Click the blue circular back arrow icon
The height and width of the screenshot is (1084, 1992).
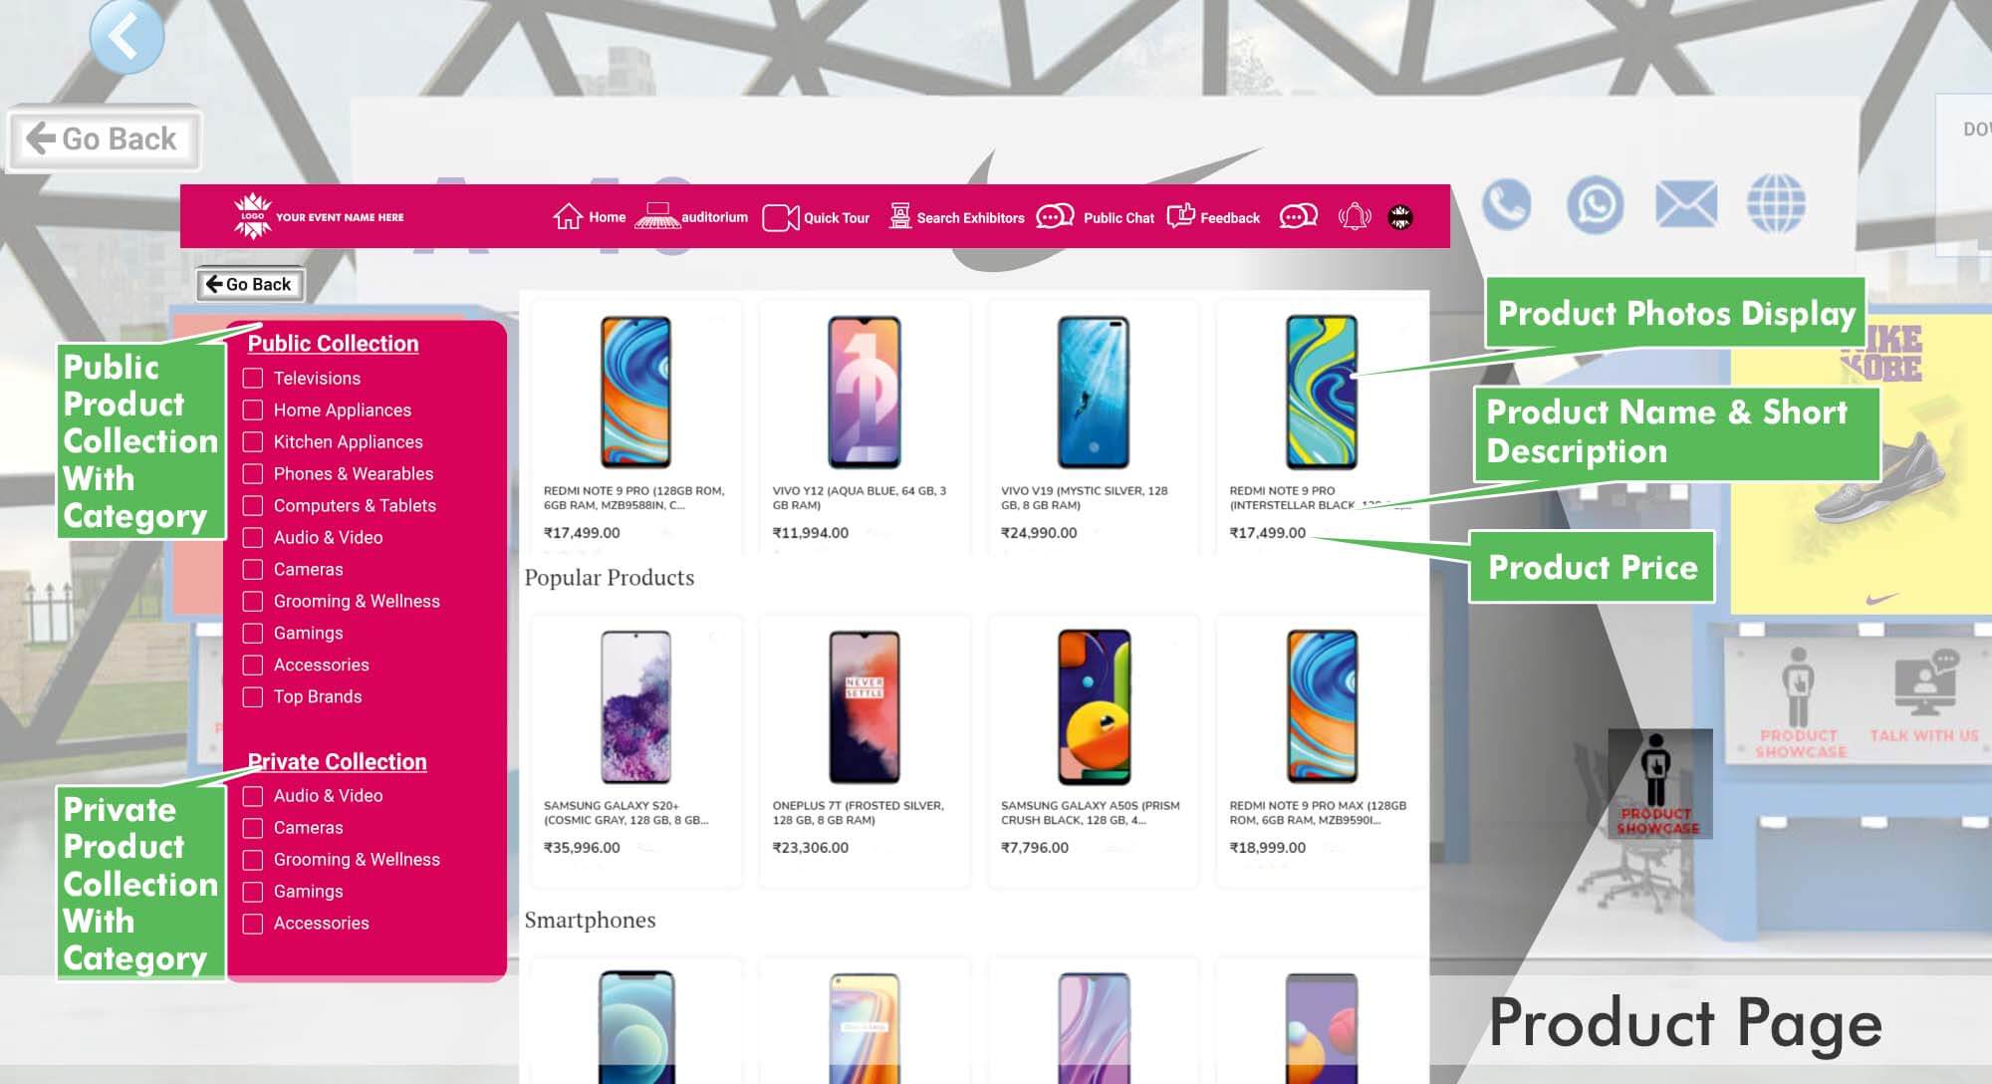[126, 35]
